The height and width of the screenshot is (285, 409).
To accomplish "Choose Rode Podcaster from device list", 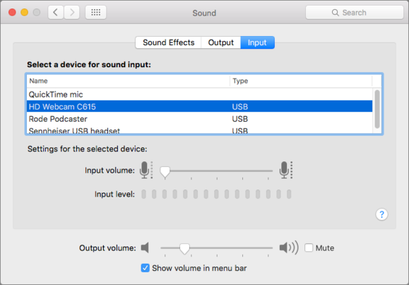I will 199,119.
